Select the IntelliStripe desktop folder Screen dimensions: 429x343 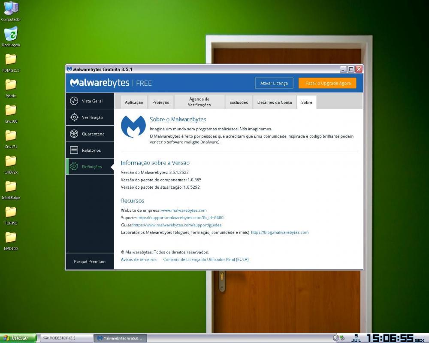[x=11, y=187]
